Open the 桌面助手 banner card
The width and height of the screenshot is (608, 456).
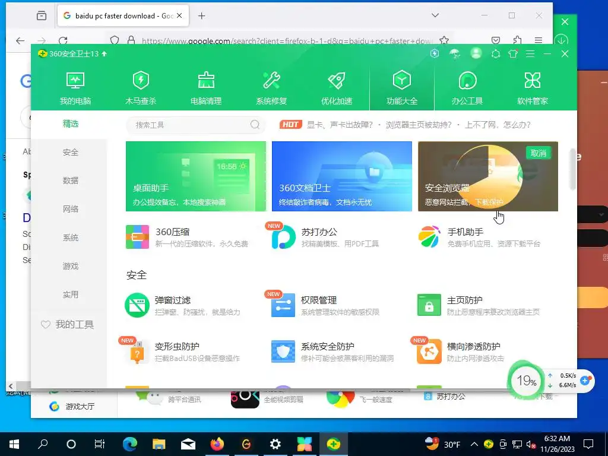coord(196,176)
